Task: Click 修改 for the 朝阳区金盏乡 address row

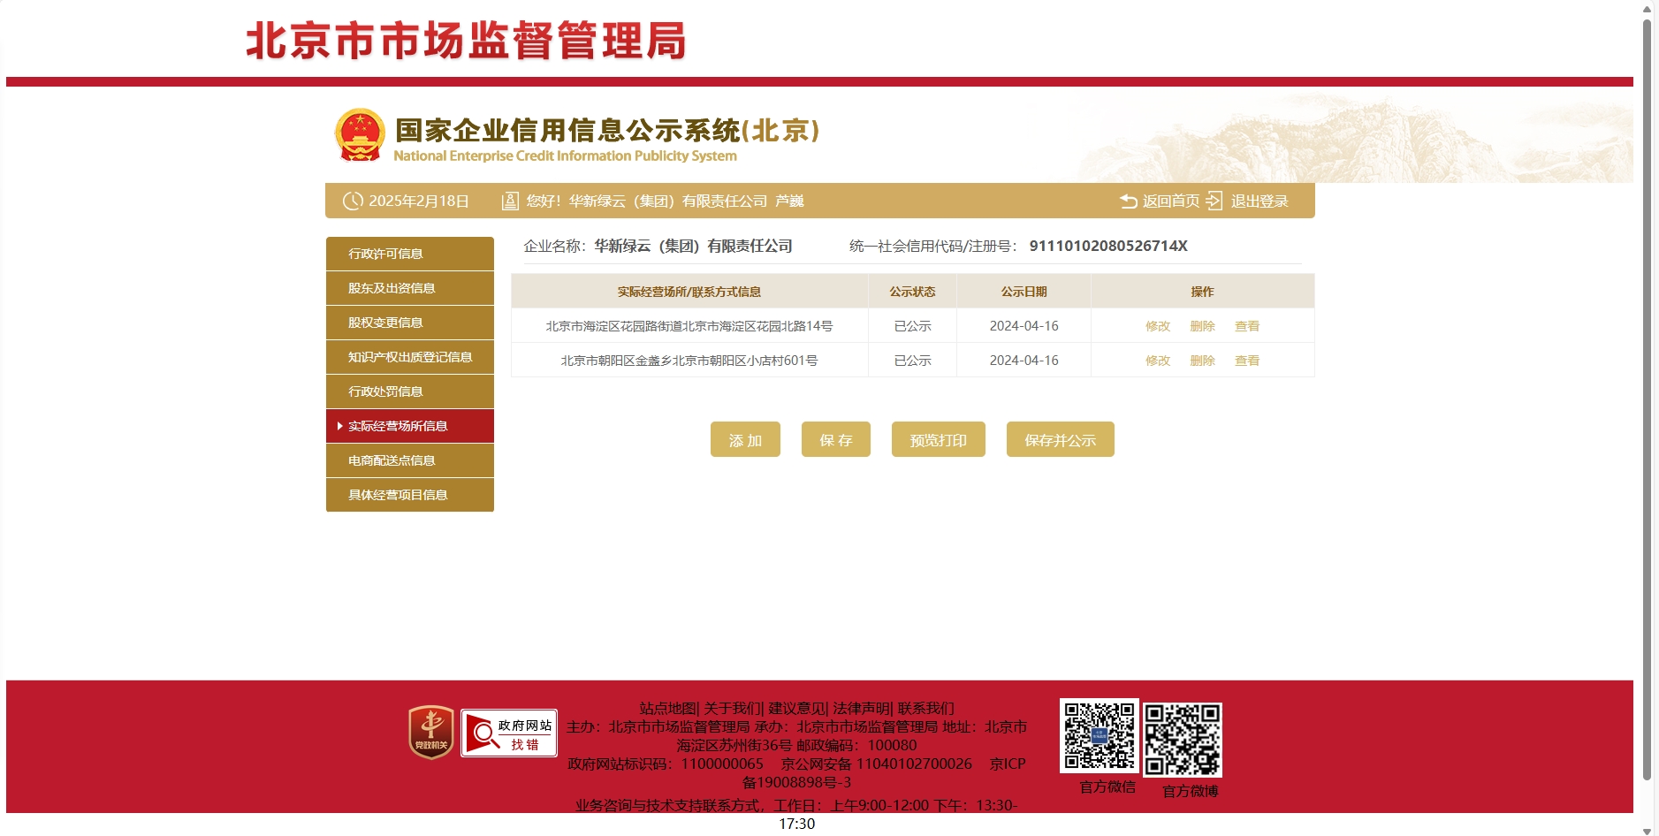Action: (1158, 361)
